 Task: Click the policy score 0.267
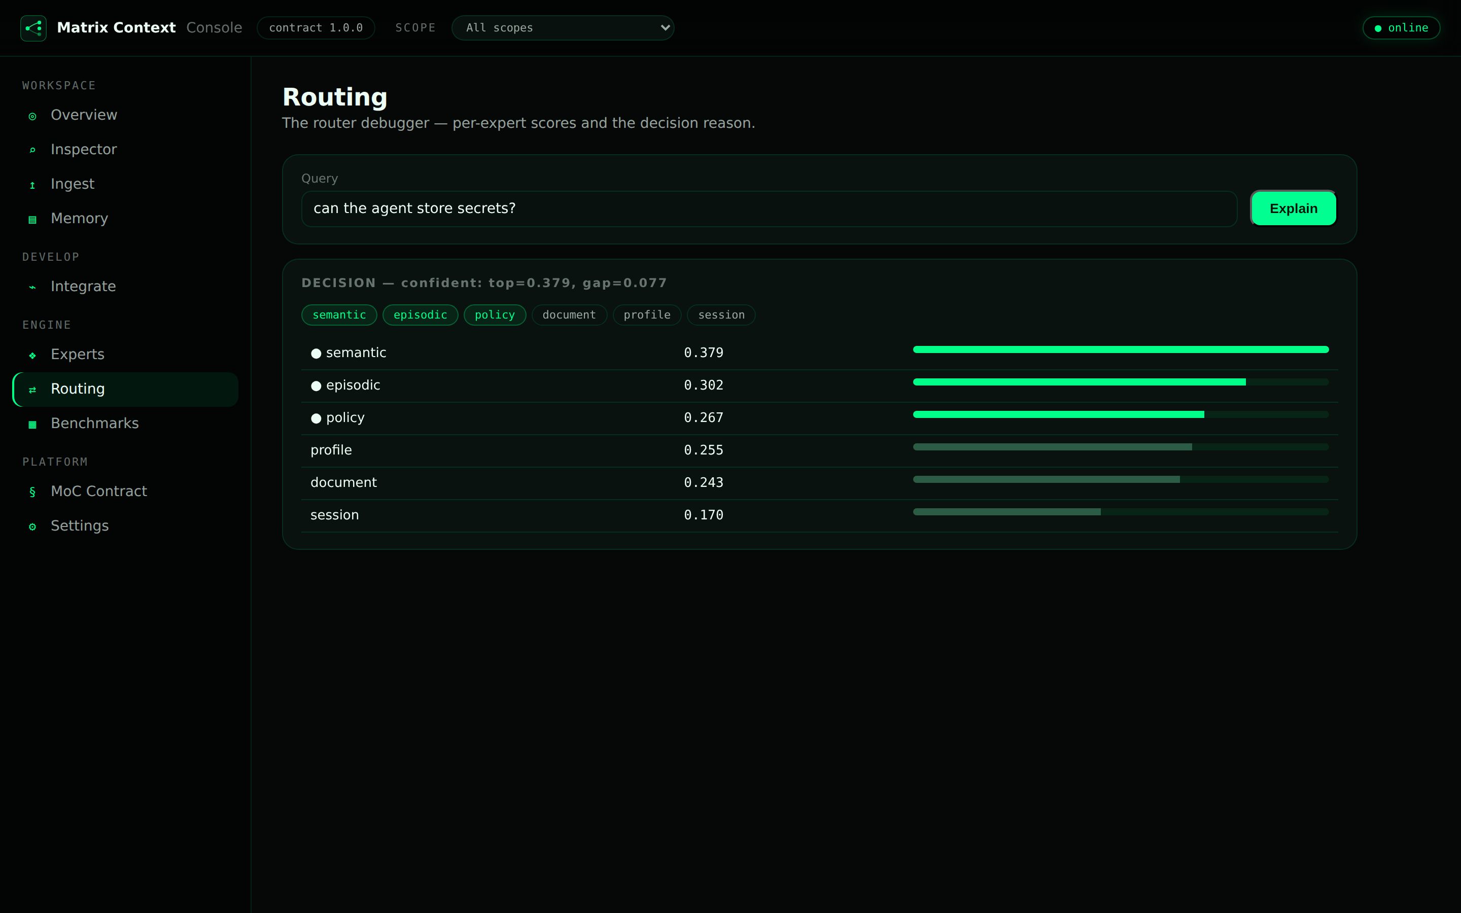click(703, 418)
